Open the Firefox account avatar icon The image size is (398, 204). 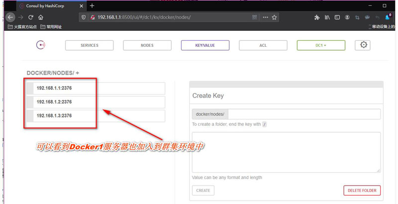[347, 17]
